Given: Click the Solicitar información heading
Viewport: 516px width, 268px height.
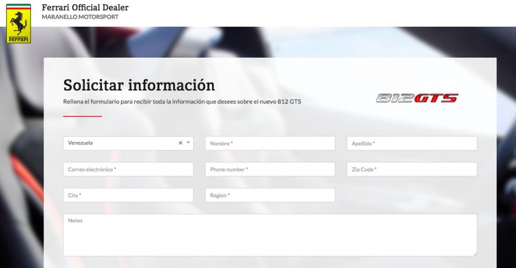Looking at the screenshot, I should tap(139, 85).
